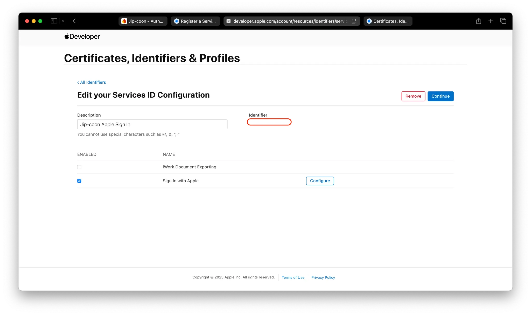Close the current tab via X icon
The image size is (531, 315).
pyautogui.click(x=228, y=21)
